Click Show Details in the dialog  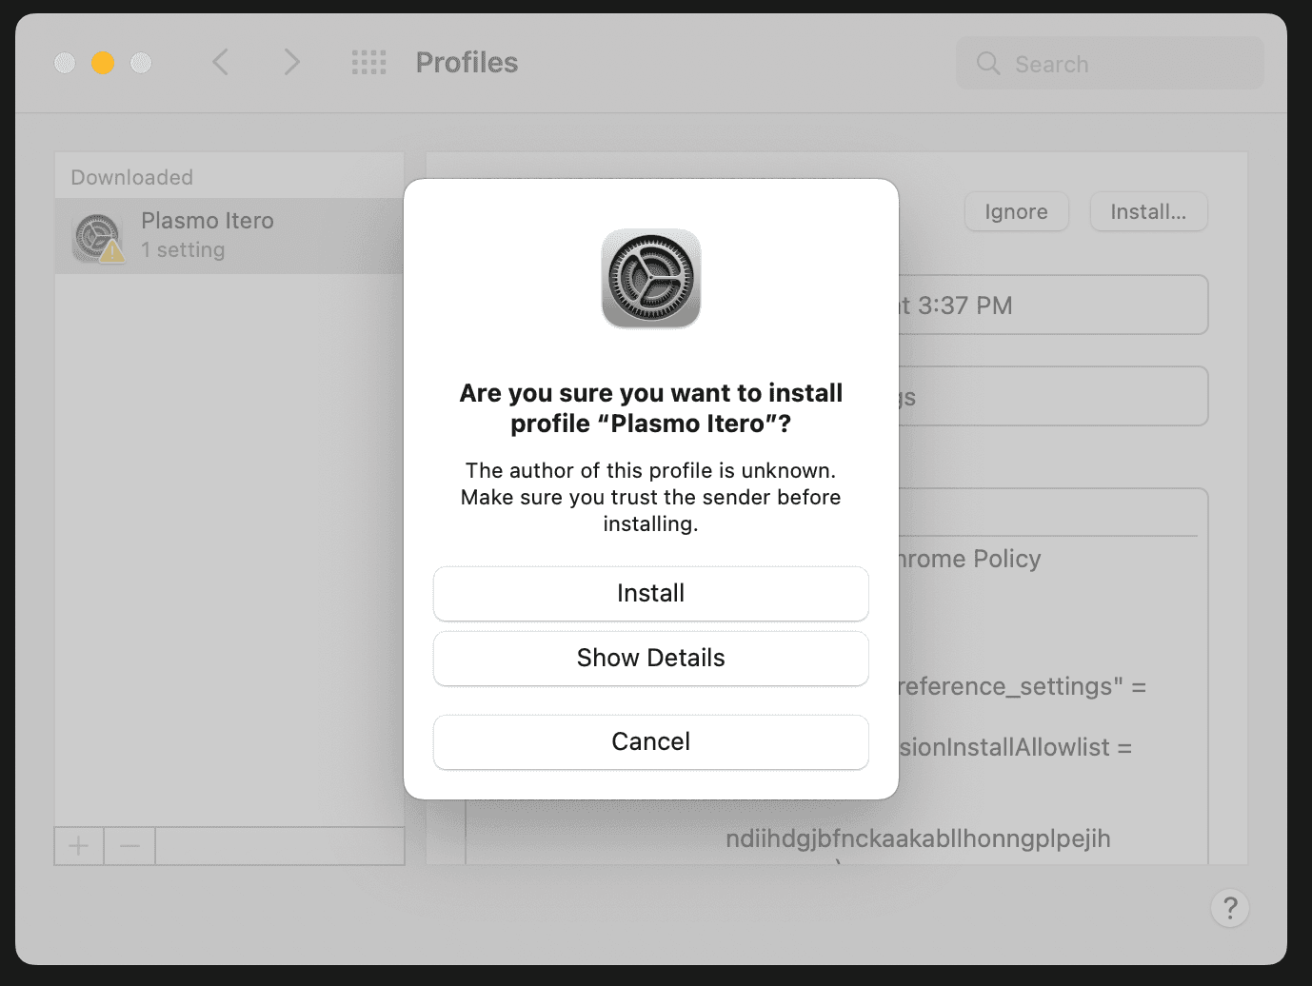click(x=650, y=658)
